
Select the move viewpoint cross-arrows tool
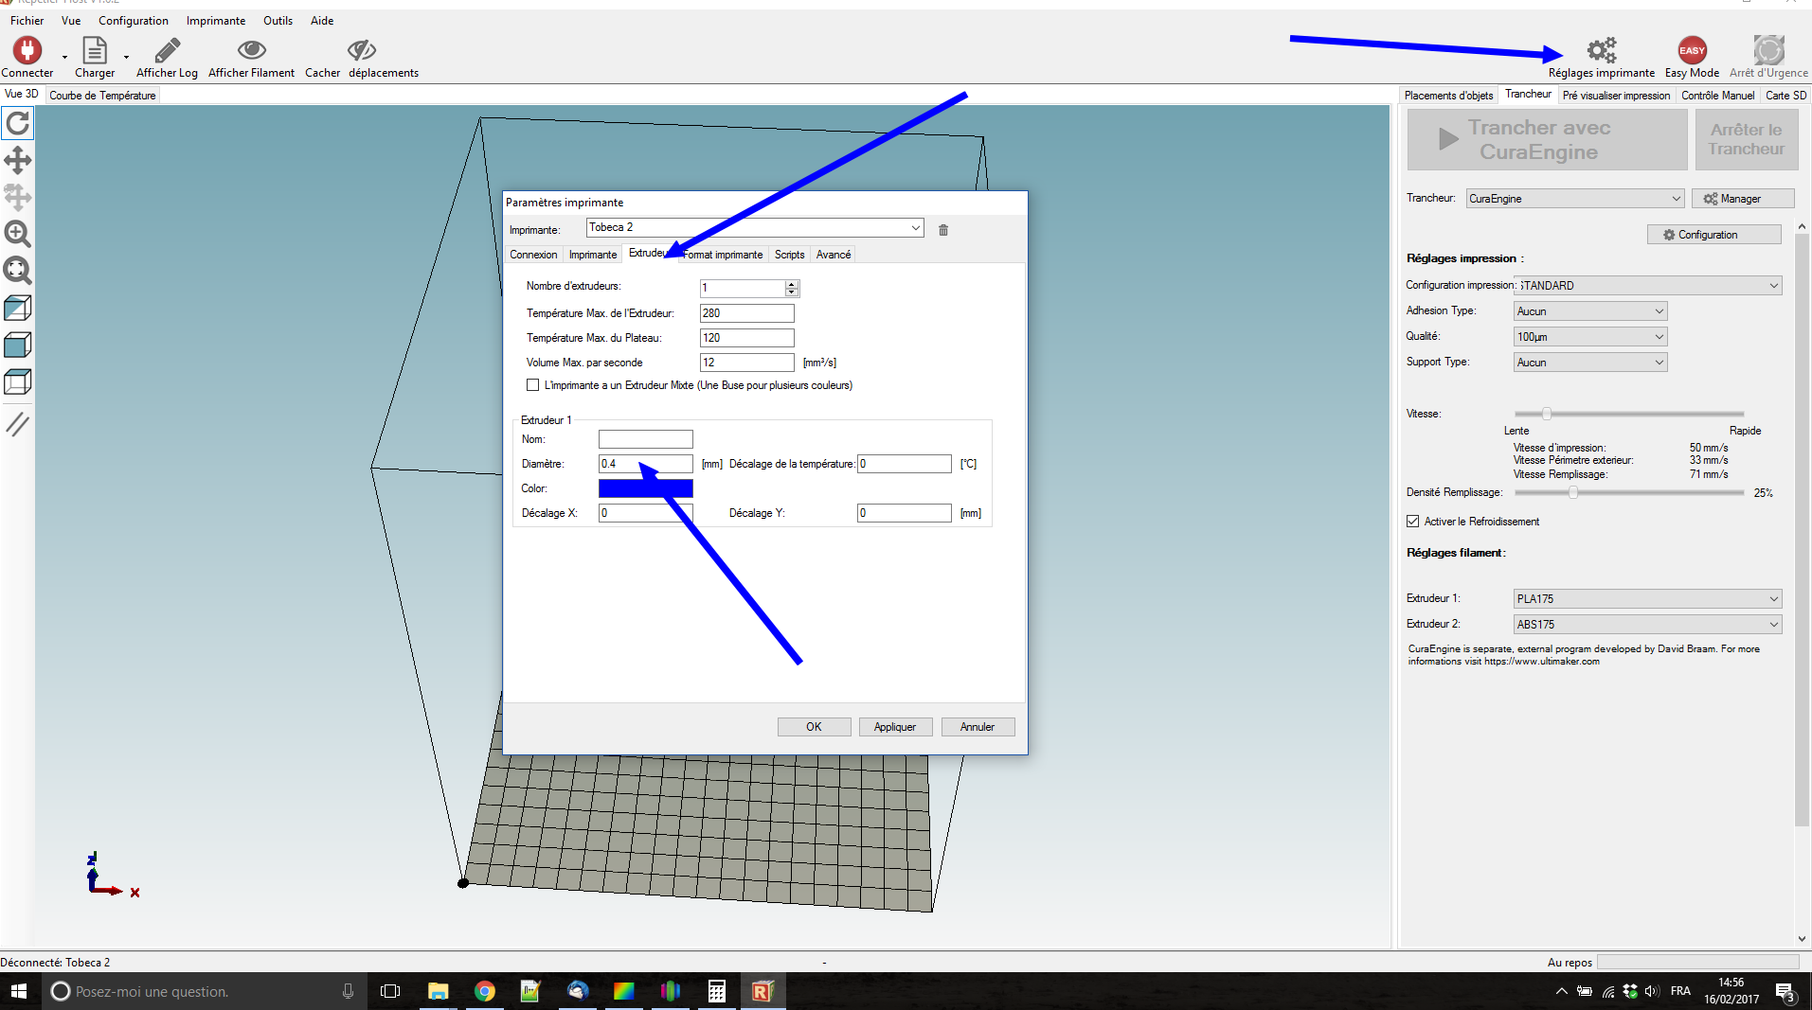(x=18, y=161)
